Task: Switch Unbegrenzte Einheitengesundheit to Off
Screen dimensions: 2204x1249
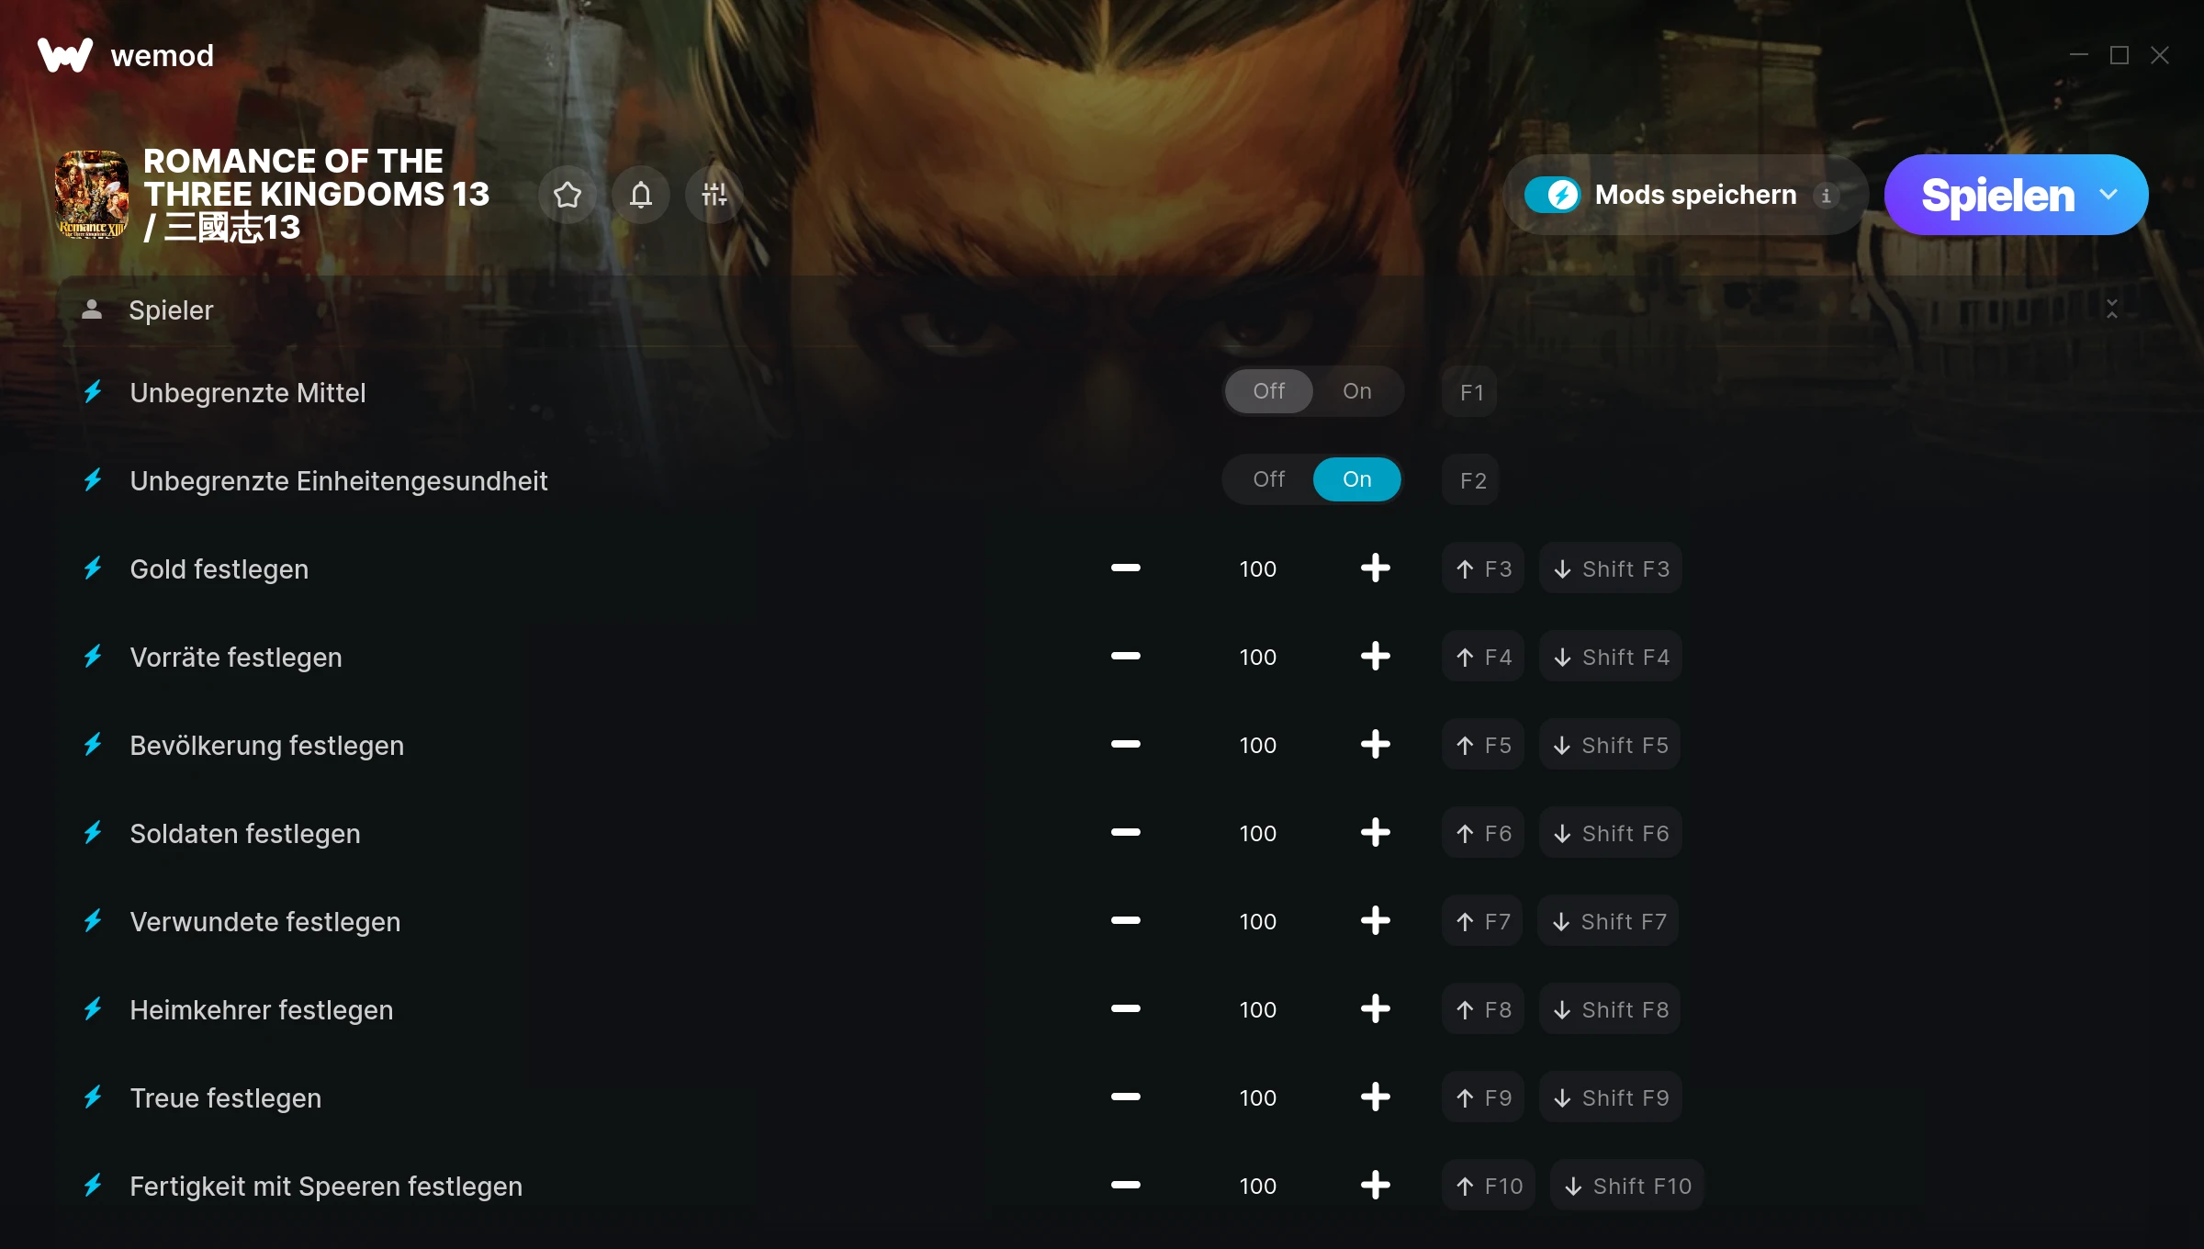Action: 1269,479
